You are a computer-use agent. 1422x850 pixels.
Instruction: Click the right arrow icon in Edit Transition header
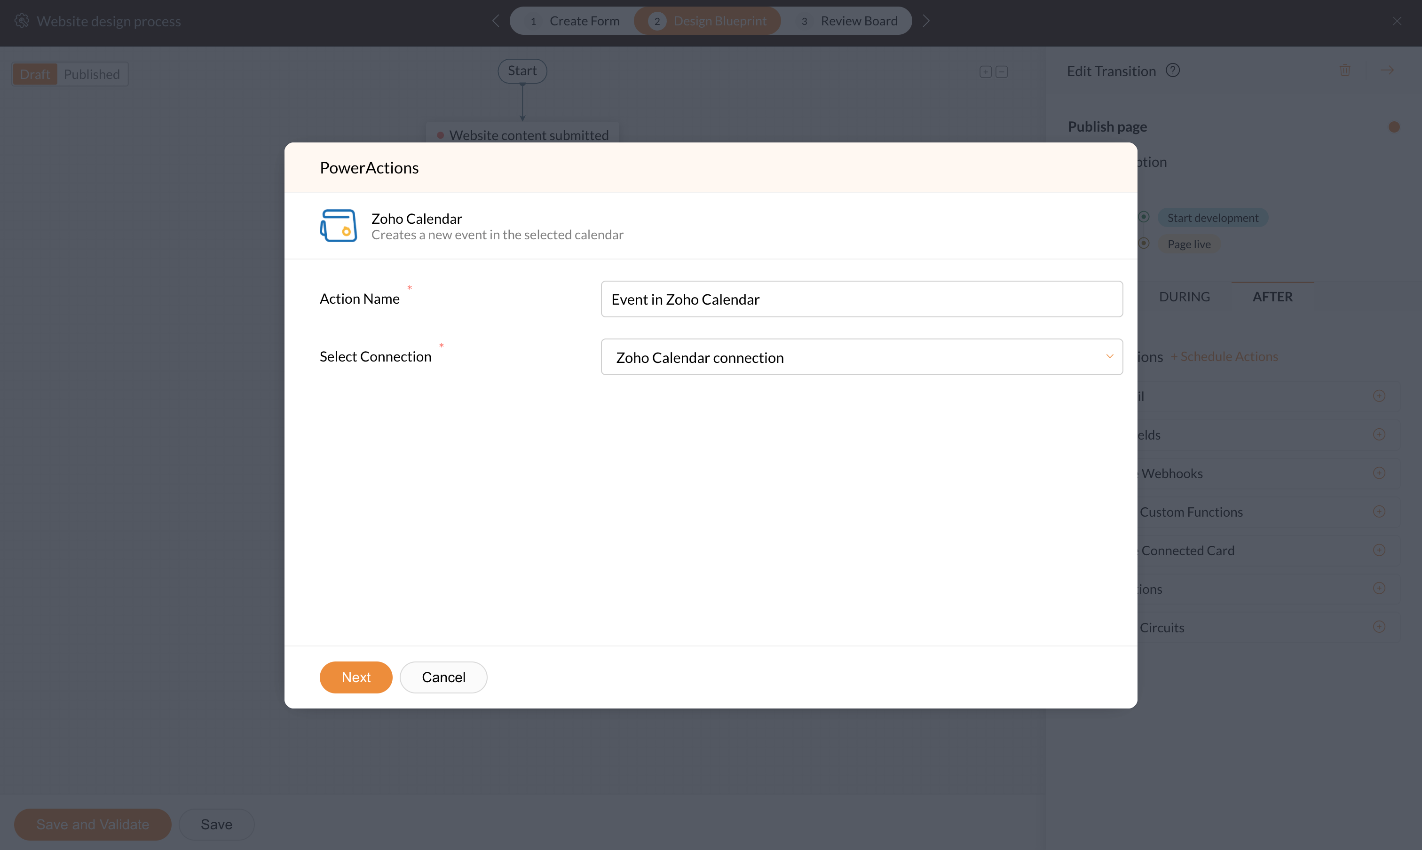click(1387, 71)
